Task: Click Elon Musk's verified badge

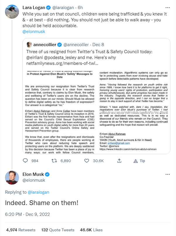Action: [x=47, y=174]
